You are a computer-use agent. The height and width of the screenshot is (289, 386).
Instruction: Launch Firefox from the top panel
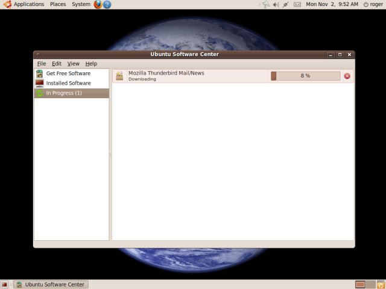98,4
